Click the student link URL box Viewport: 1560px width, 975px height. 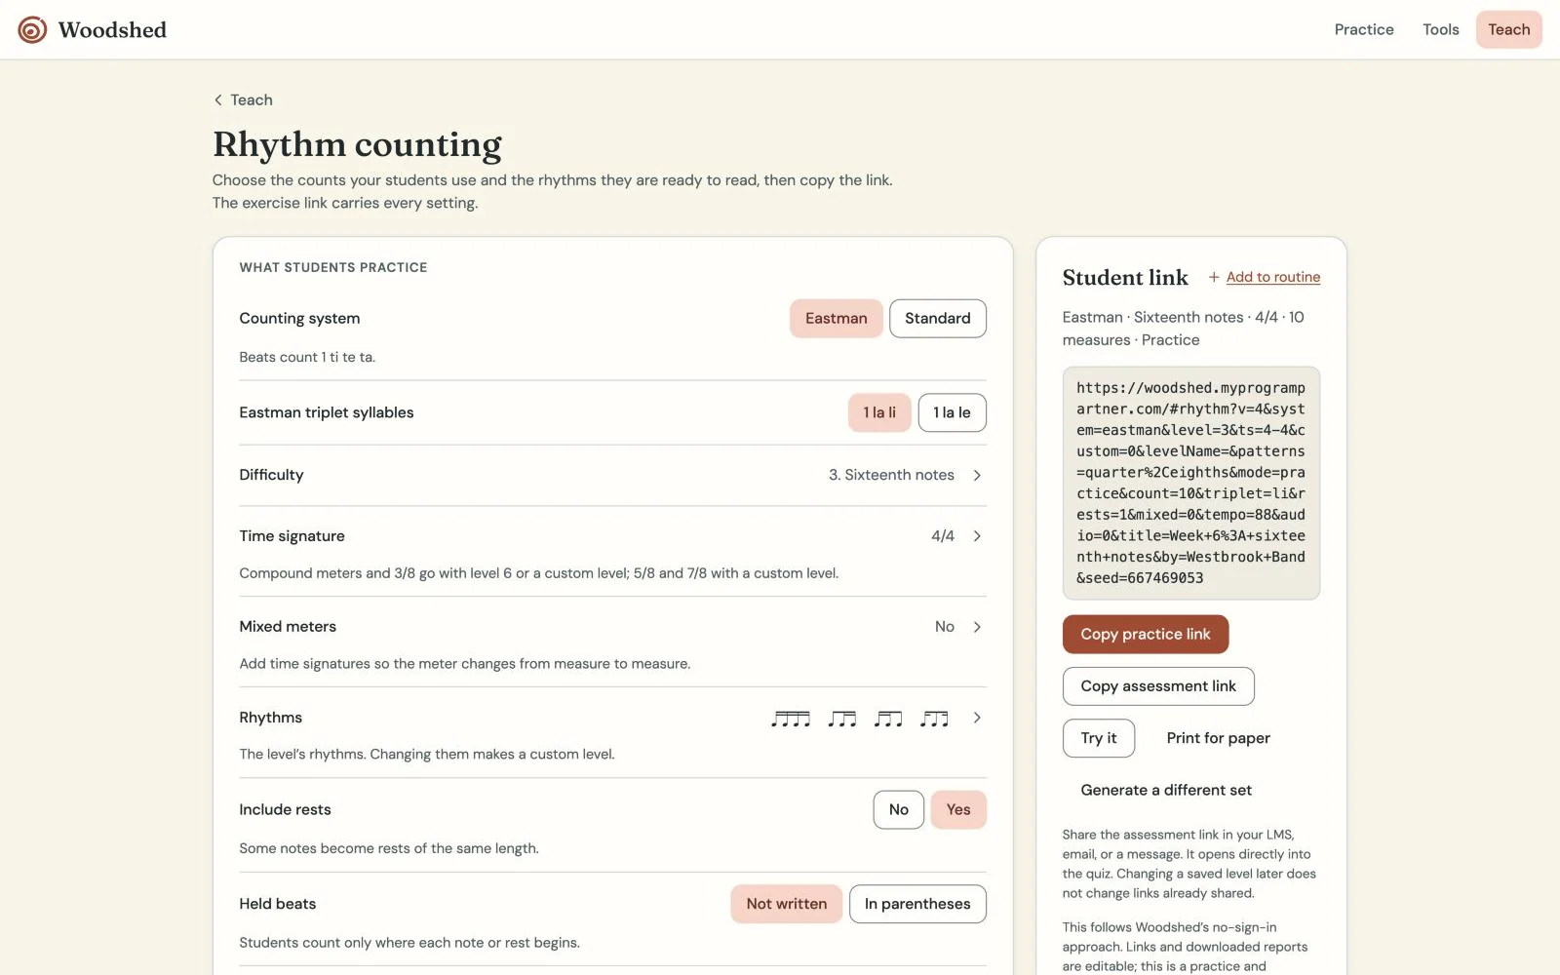coord(1191,484)
